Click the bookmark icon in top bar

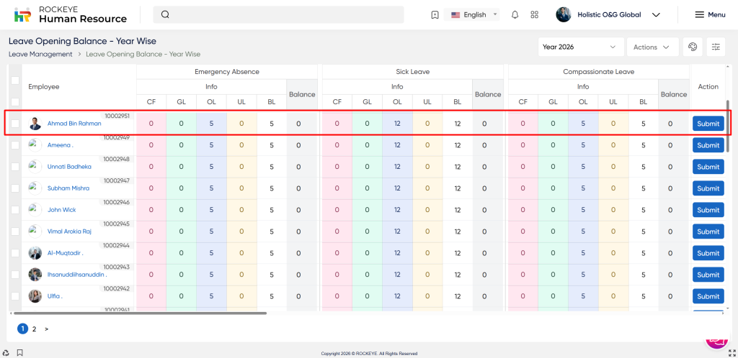click(x=435, y=14)
